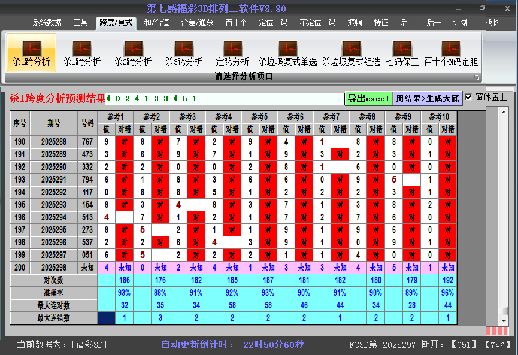Viewport: 518px width, 355px height.
Task: Switch to the 和/合值 tab
Action: [156, 23]
